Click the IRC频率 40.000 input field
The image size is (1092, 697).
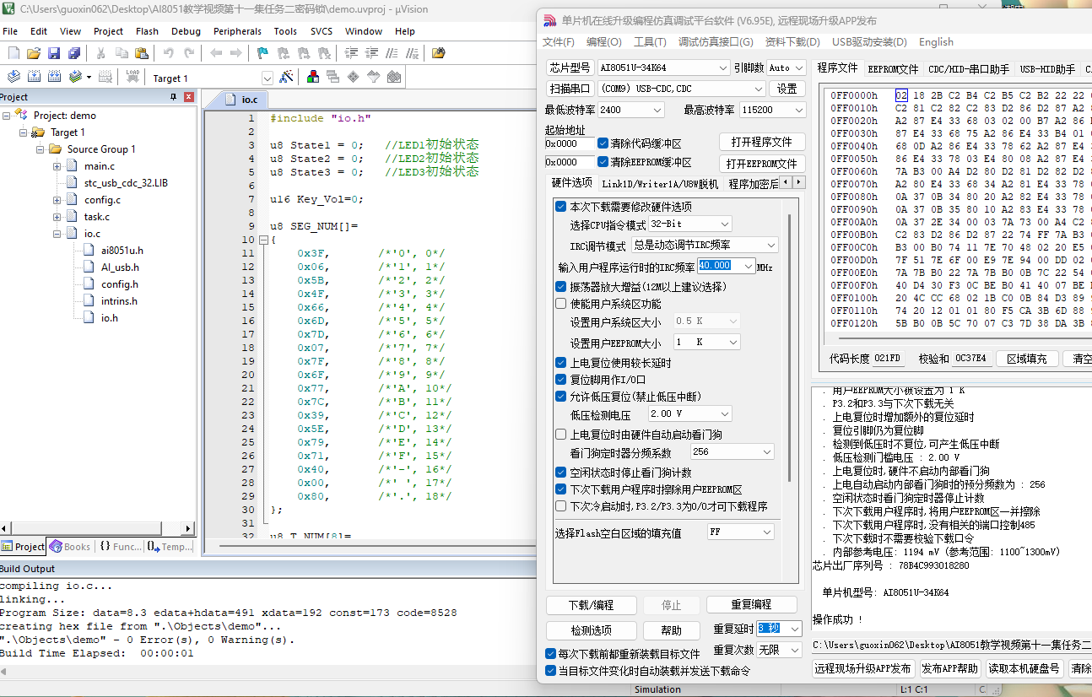point(725,266)
